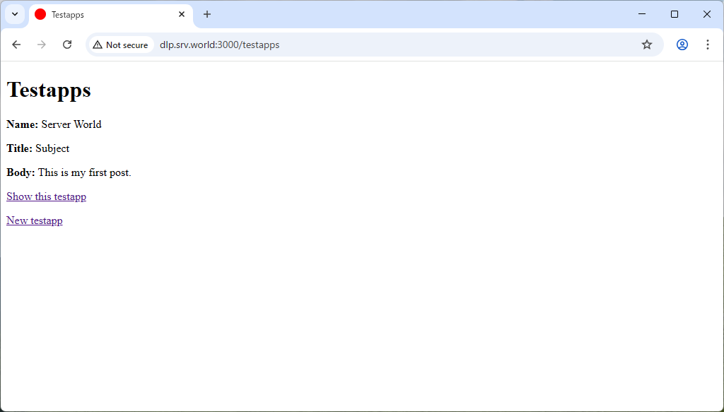Open a new tab with the plus button

[206, 14]
